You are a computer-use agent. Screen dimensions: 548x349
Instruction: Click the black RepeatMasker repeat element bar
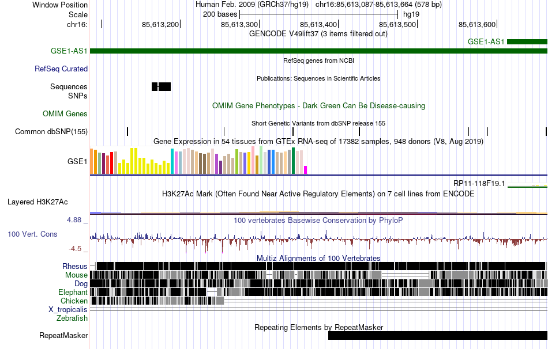tap(438, 335)
